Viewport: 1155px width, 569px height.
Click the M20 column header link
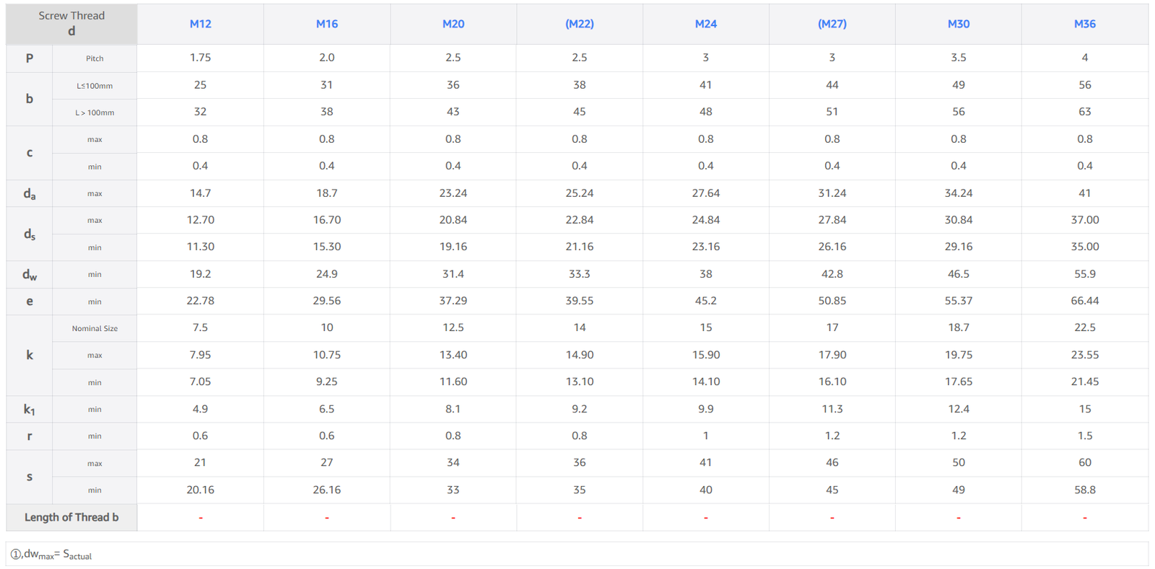[x=453, y=24]
